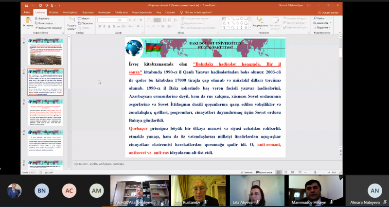Screen dimensions: 389x207
Task: Switch to the Animation (Анимация) tab
Action: tap(104, 13)
